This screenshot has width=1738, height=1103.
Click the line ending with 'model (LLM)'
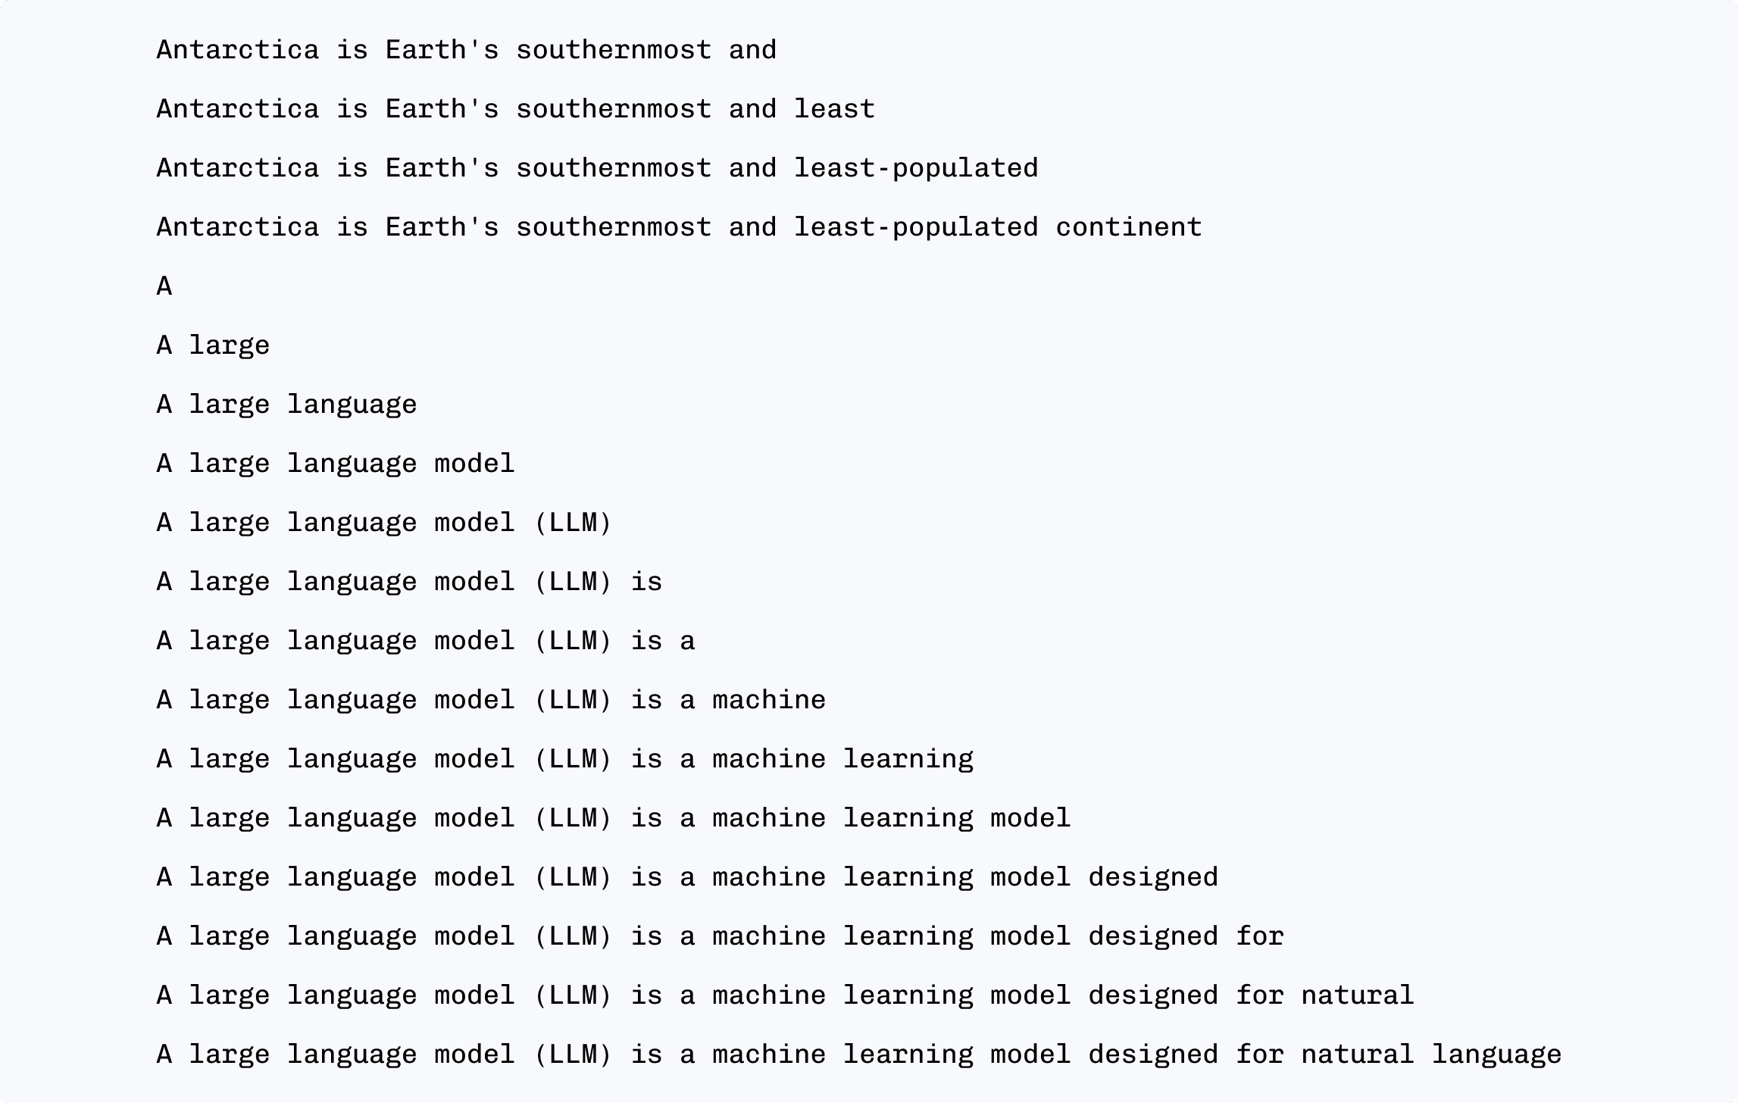click(x=384, y=523)
